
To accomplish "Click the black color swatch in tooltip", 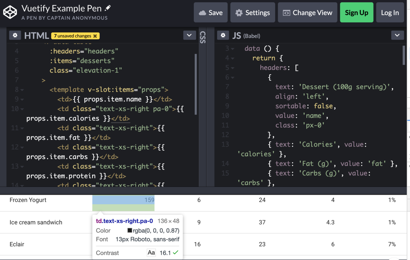I will (130, 231).
